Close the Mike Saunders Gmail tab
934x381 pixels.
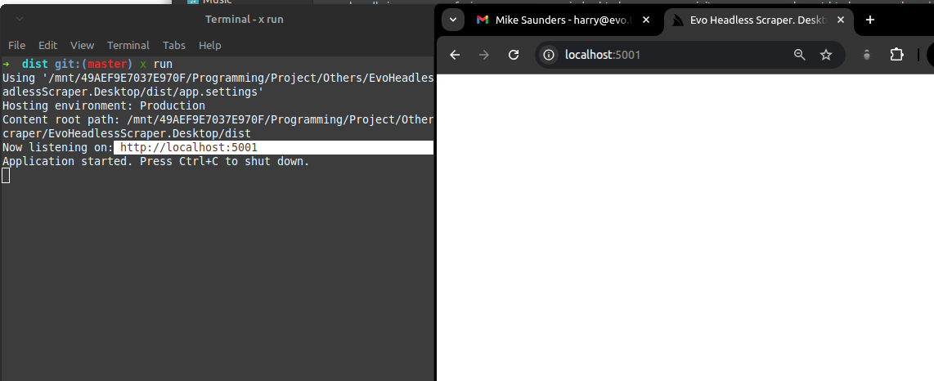click(646, 20)
